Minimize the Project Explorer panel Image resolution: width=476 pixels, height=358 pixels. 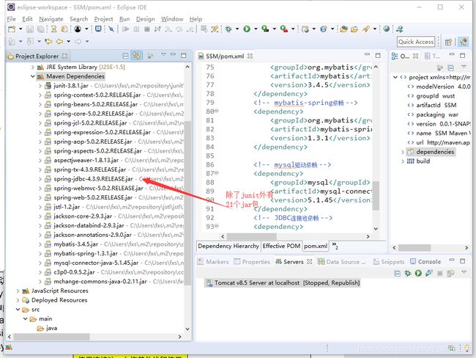pyautogui.click(x=173, y=54)
